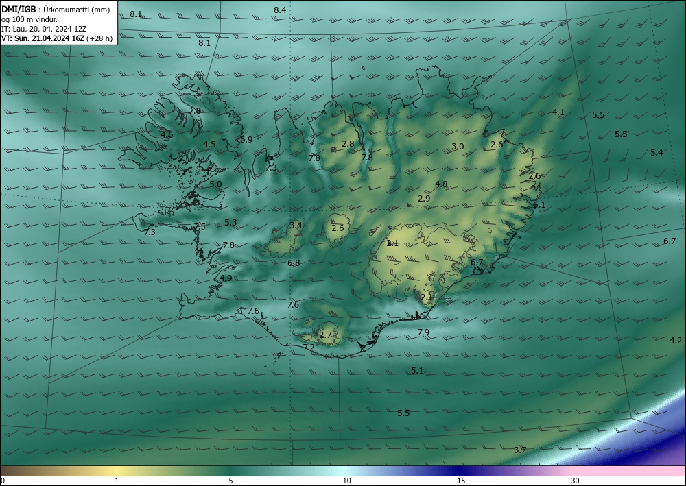The width and height of the screenshot is (686, 486).
Task: Click the 'og 100 m vindur.' legend line
Action: click(29, 19)
